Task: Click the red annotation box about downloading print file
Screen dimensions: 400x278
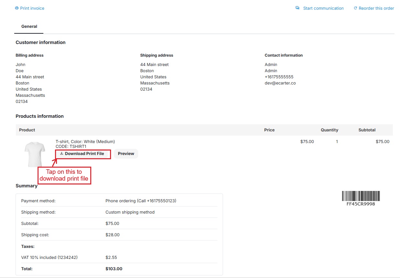Action: point(64,175)
